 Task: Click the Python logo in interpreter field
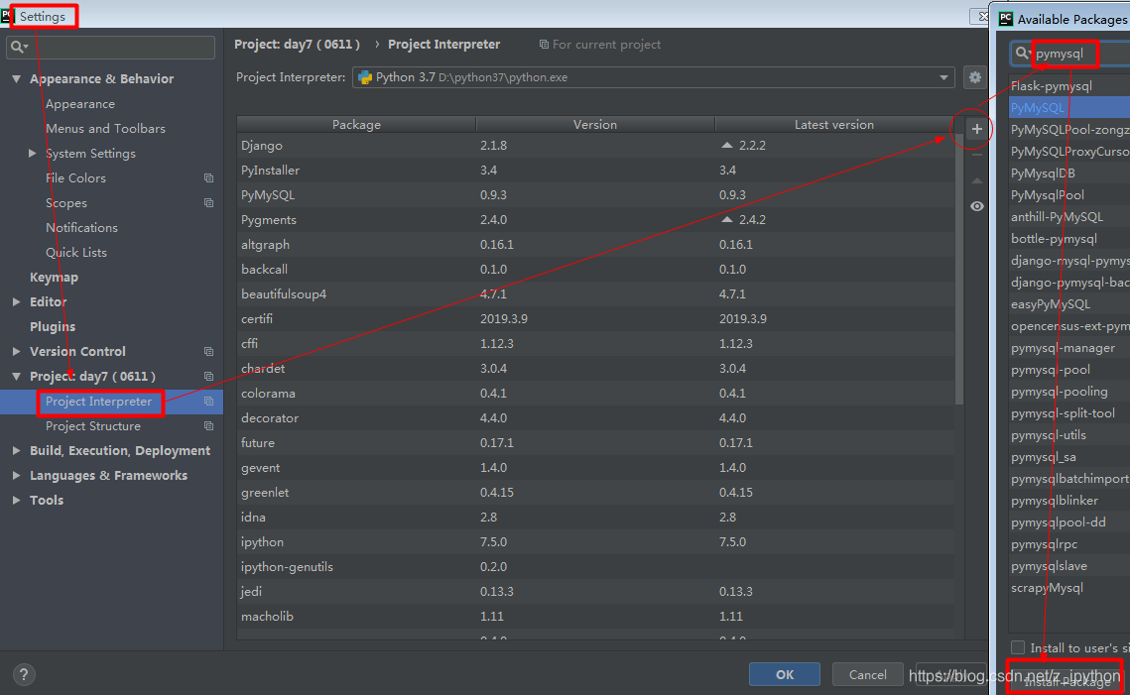[365, 77]
